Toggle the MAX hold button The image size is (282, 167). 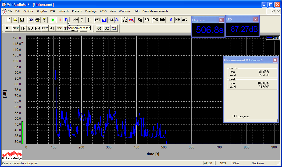[x=178, y=20]
